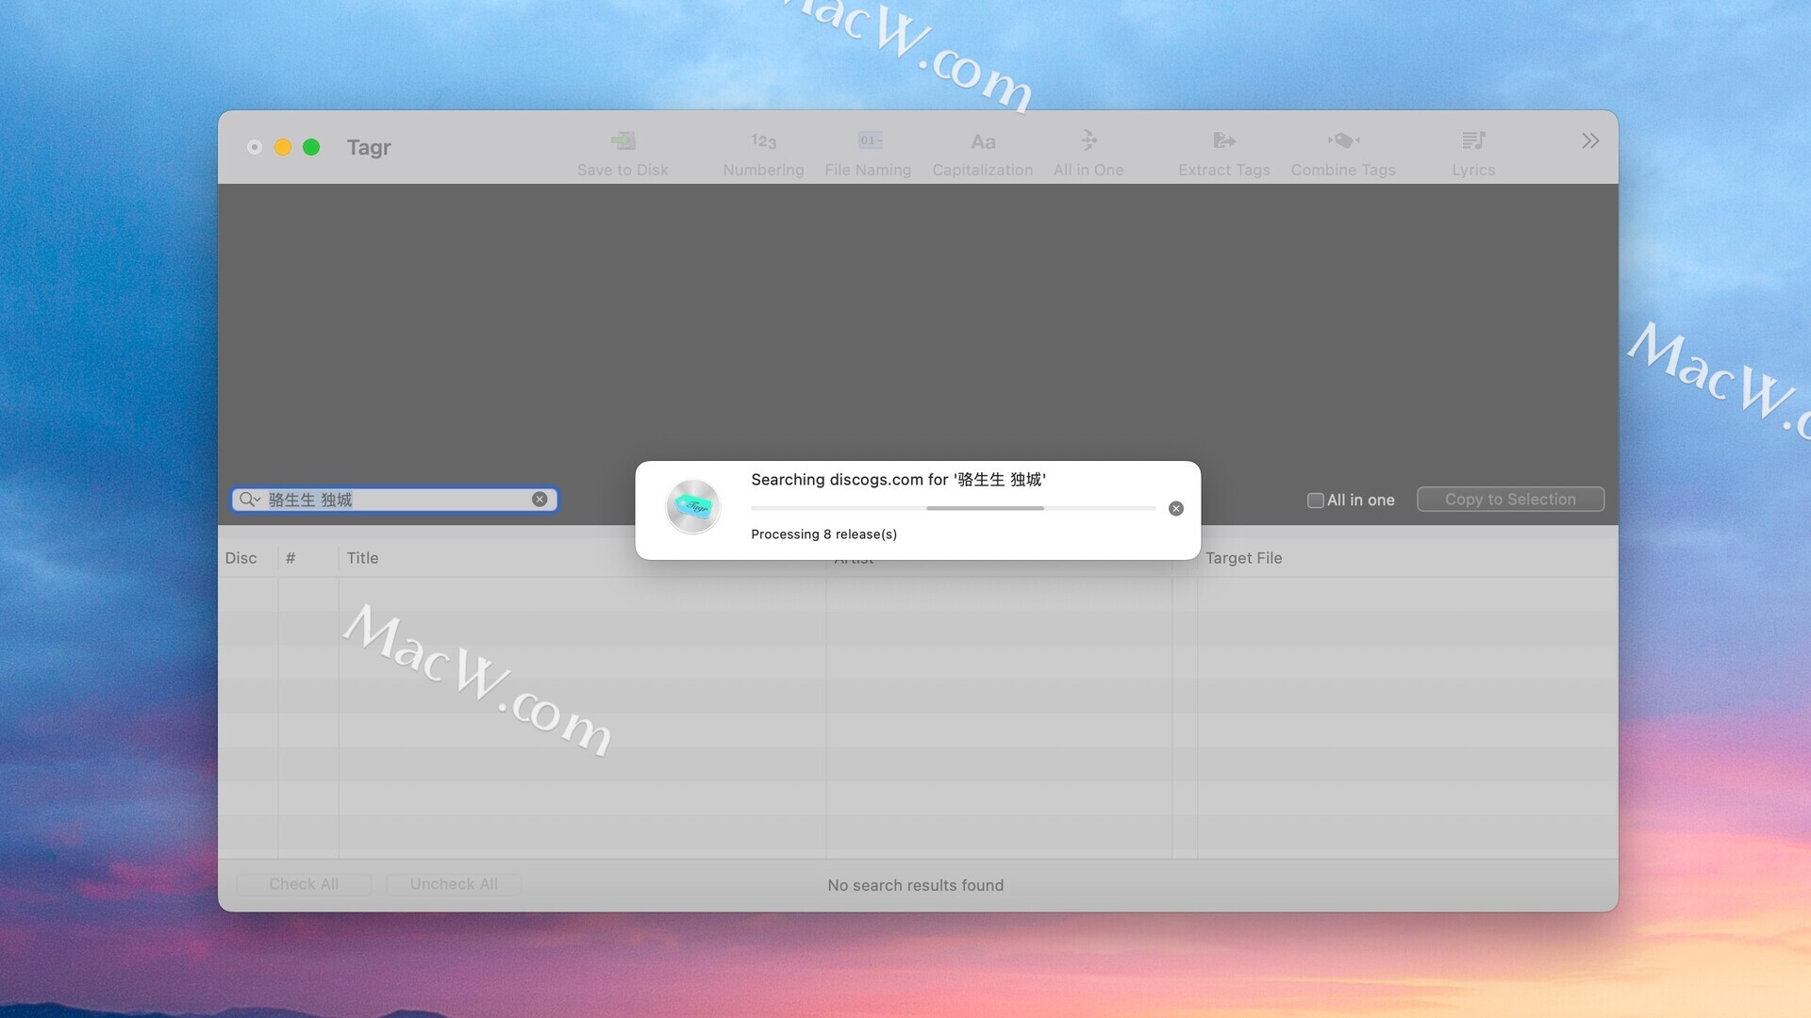Open the Lyrics tool

1473,153
